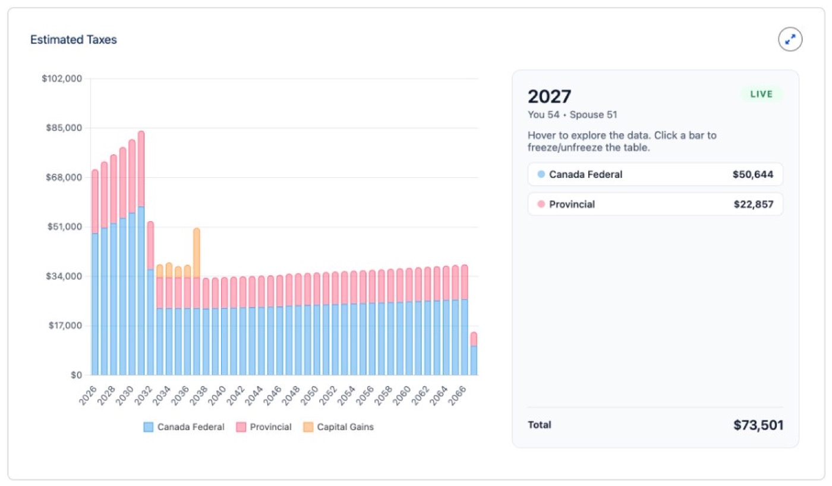Select the last short bar for 2067
This screenshot has height=486, width=832.
click(474, 354)
